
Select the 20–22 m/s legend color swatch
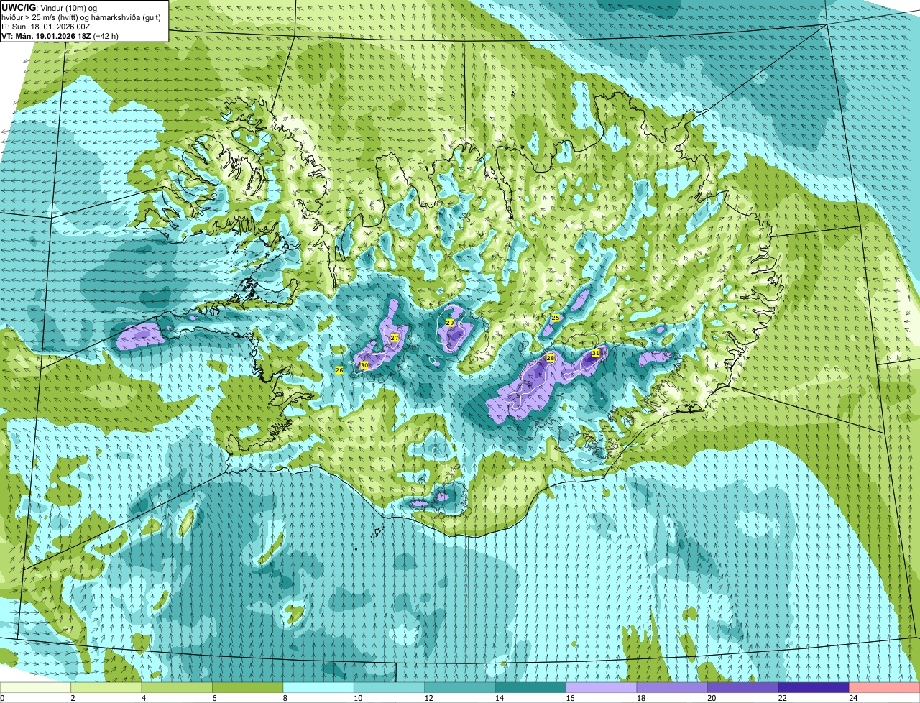742,687
